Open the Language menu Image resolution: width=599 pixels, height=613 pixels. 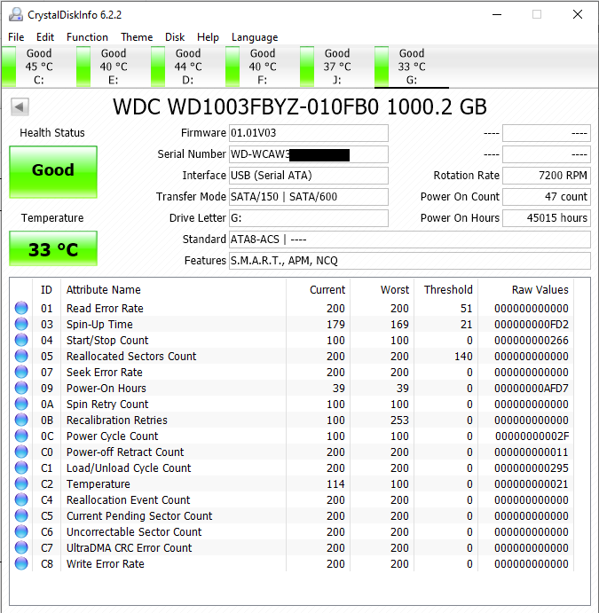255,37
